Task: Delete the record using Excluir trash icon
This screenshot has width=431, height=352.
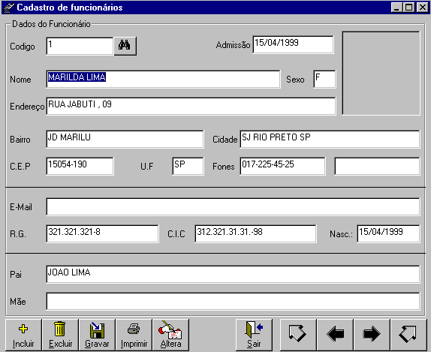Action: point(60,335)
